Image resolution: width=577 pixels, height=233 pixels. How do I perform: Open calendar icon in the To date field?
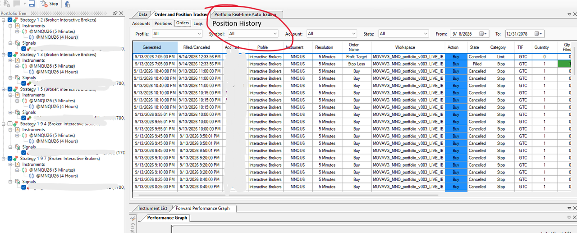[x=539, y=34]
